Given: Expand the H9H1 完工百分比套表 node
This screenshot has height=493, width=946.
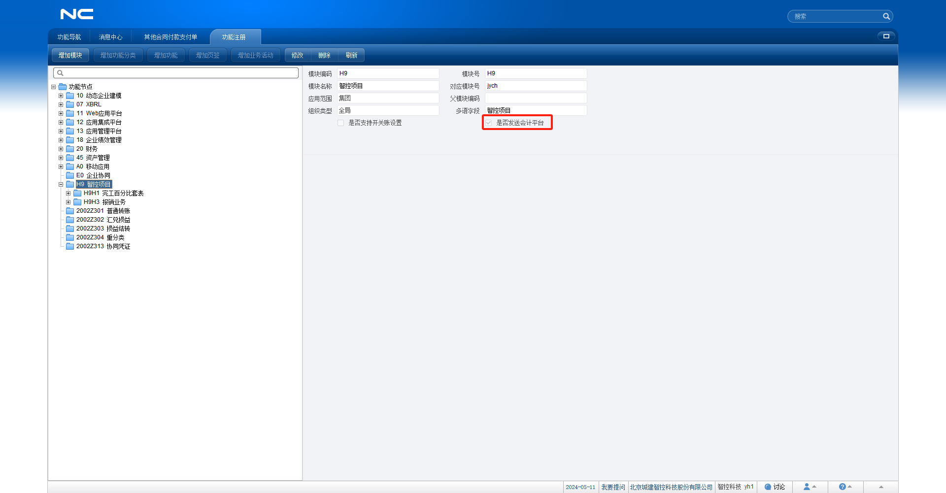Looking at the screenshot, I should pyautogui.click(x=68, y=193).
